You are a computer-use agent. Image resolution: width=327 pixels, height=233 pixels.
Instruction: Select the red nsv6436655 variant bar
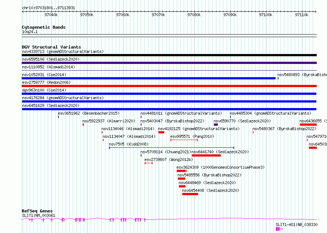point(308,125)
